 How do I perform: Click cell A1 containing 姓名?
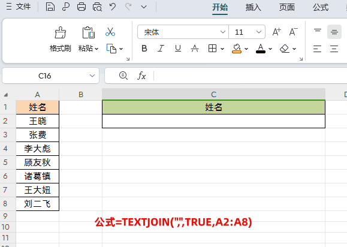point(37,107)
